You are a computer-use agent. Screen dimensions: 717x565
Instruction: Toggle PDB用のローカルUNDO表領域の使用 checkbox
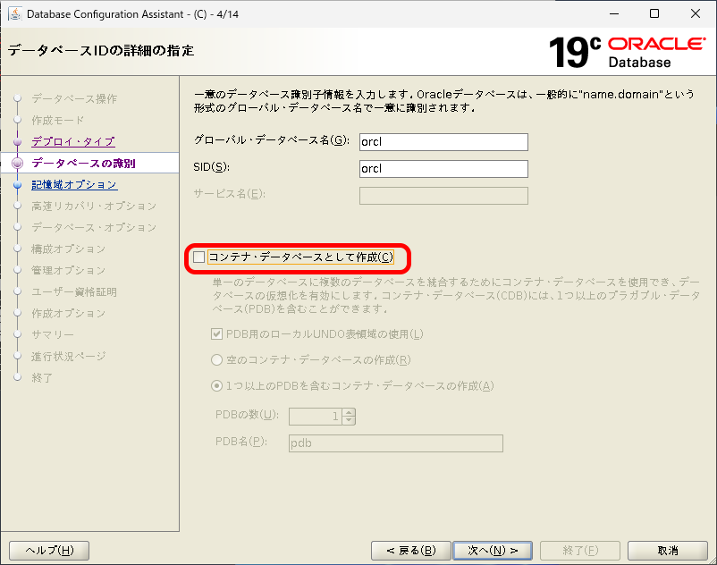coord(217,335)
